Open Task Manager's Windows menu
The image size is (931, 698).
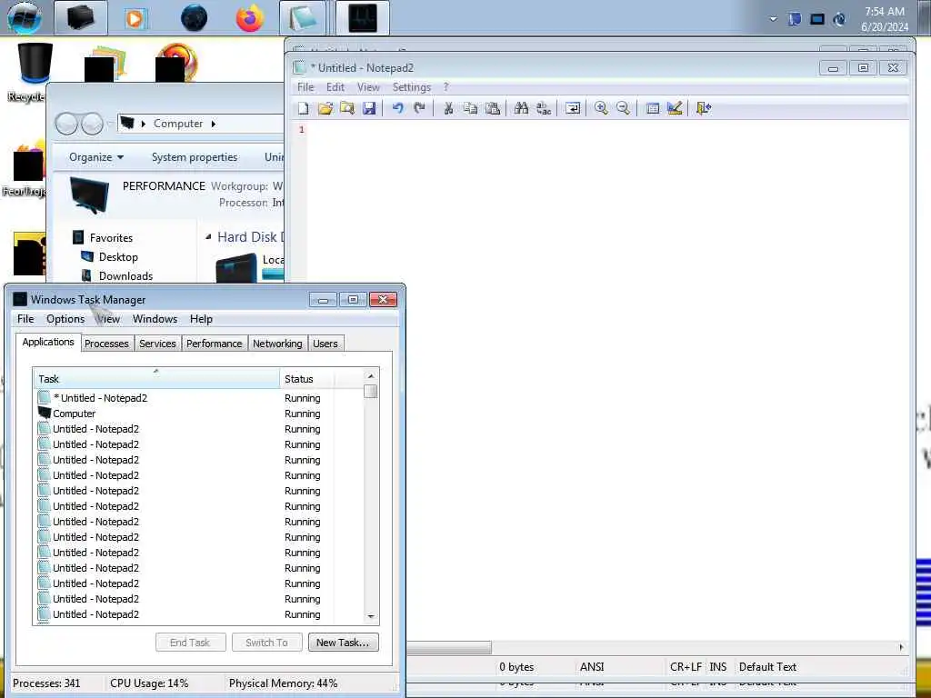[x=155, y=319]
